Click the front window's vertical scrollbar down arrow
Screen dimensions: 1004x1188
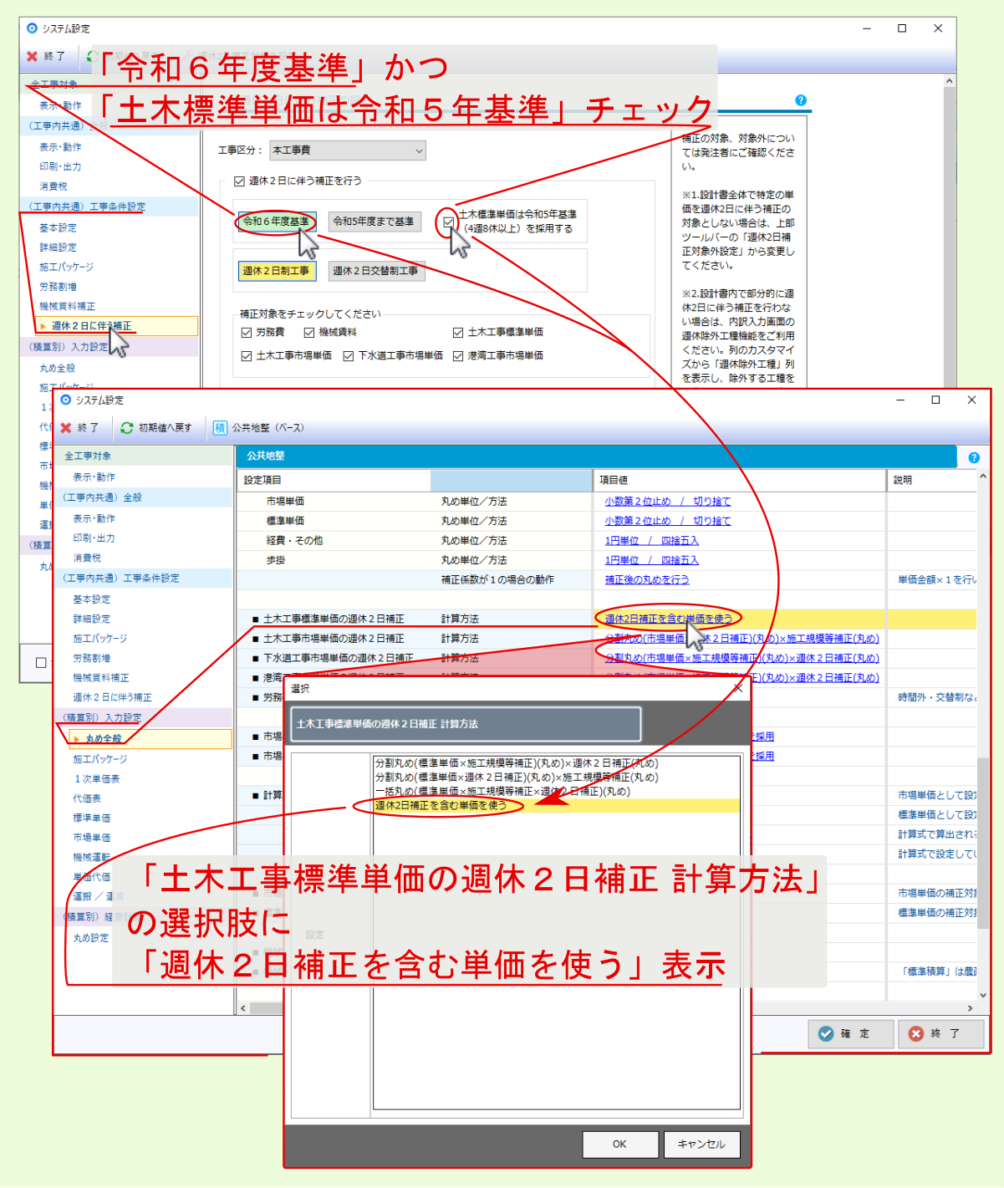point(983,995)
